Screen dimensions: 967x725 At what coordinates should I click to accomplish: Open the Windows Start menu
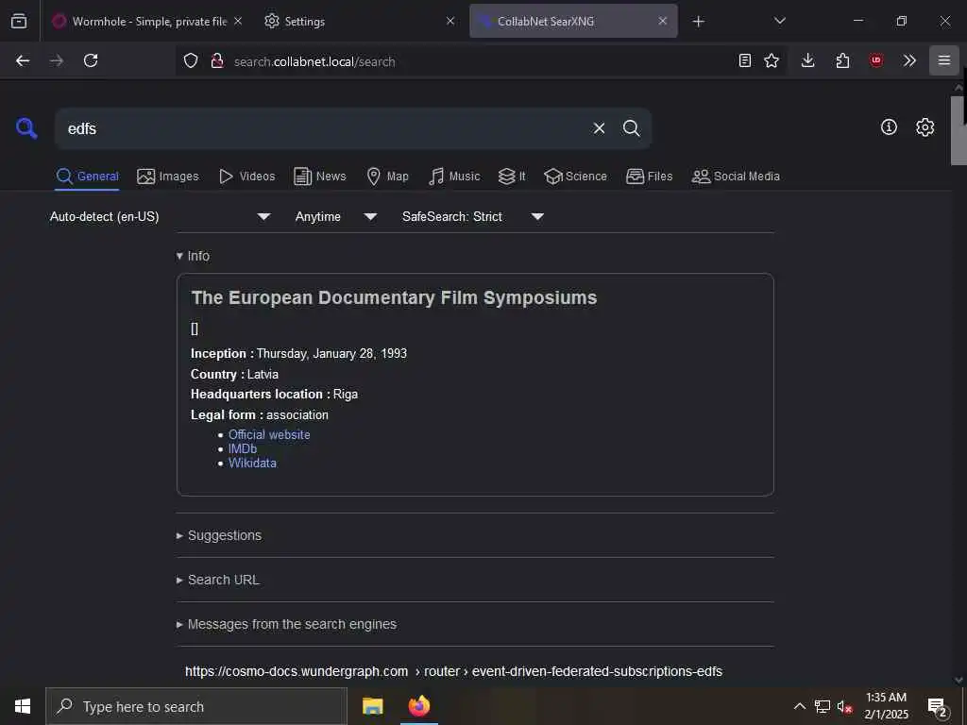pos(23,706)
